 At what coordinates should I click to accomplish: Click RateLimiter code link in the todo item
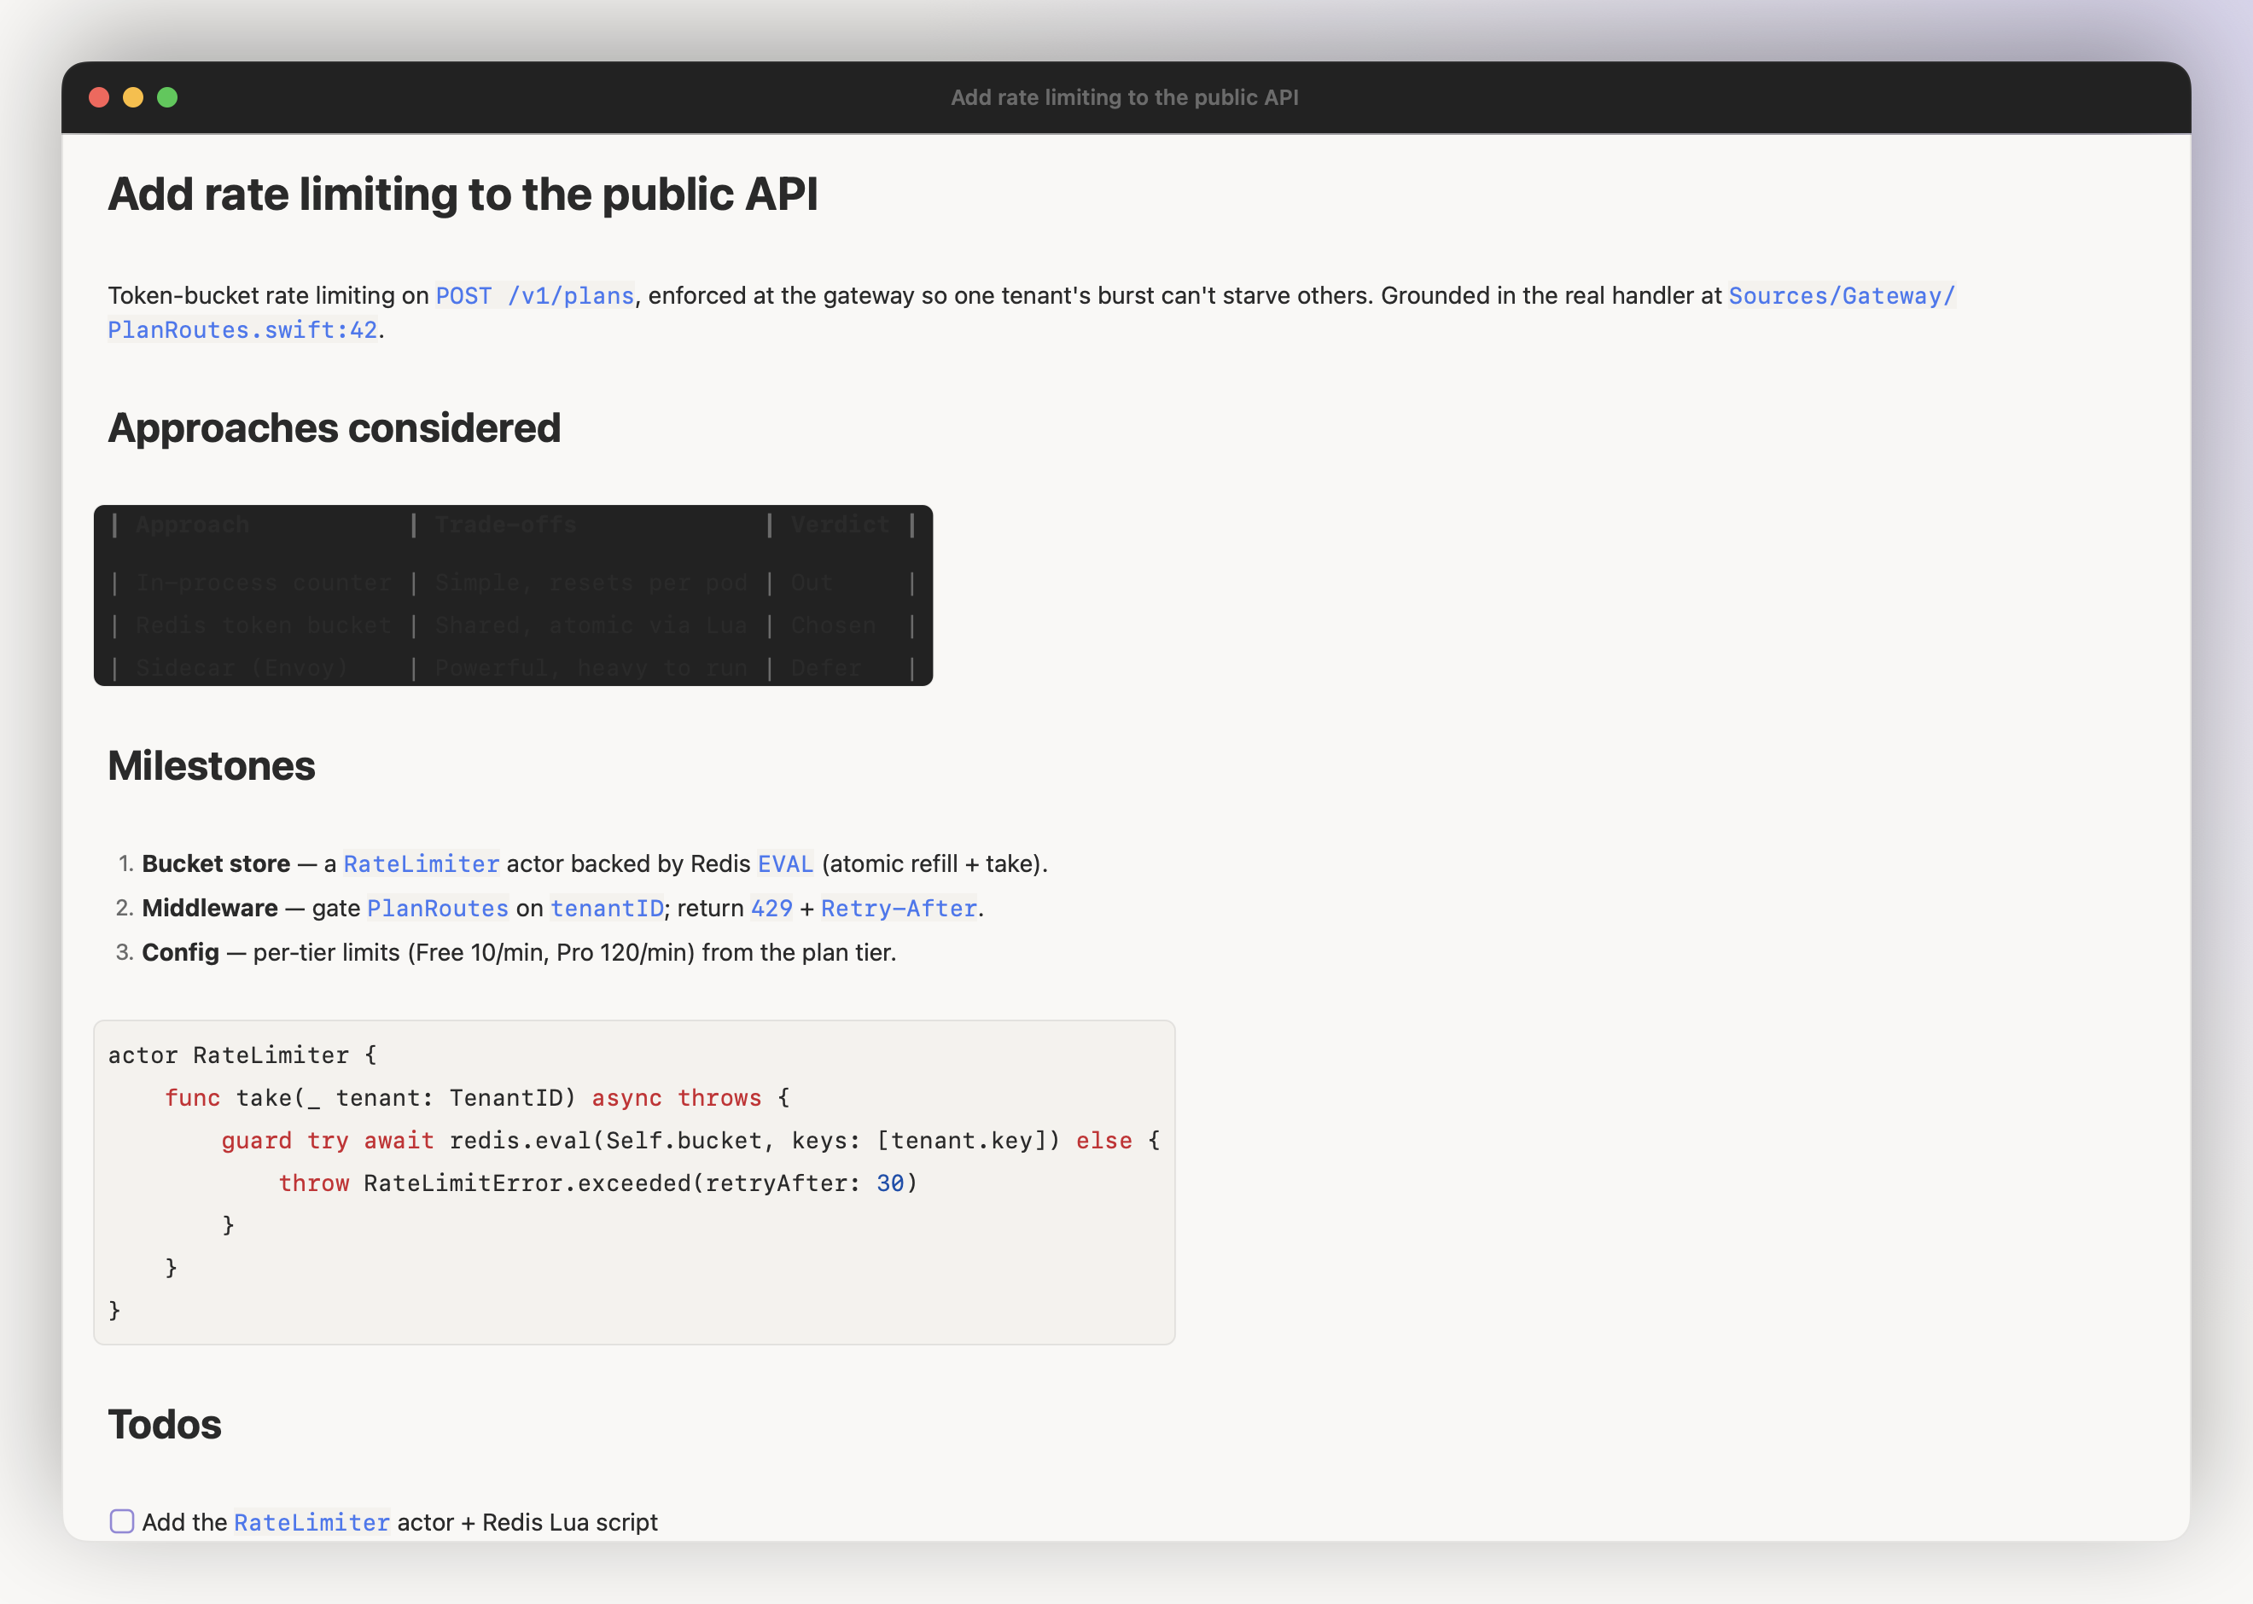[x=311, y=1523]
